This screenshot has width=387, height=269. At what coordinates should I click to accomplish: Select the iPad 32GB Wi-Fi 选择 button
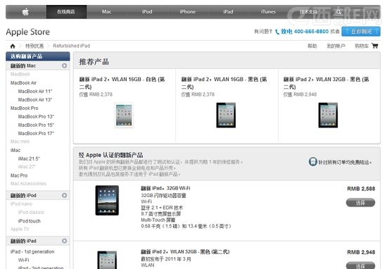360,203
